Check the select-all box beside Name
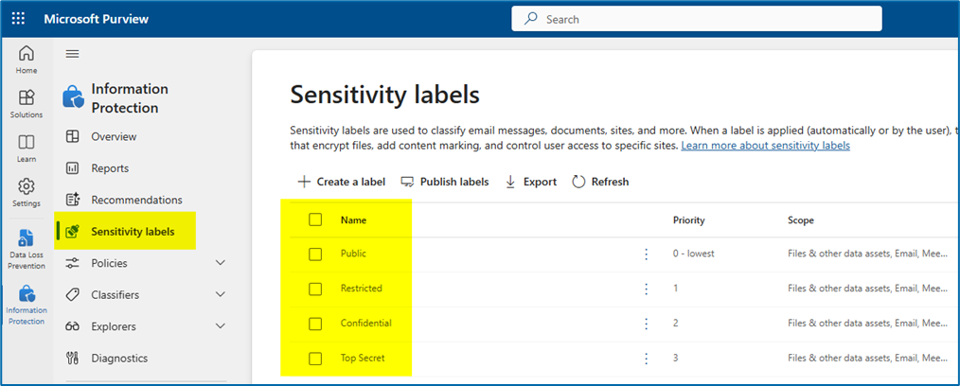Image resolution: width=960 pixels, height=386 pixels. (315, 219)
